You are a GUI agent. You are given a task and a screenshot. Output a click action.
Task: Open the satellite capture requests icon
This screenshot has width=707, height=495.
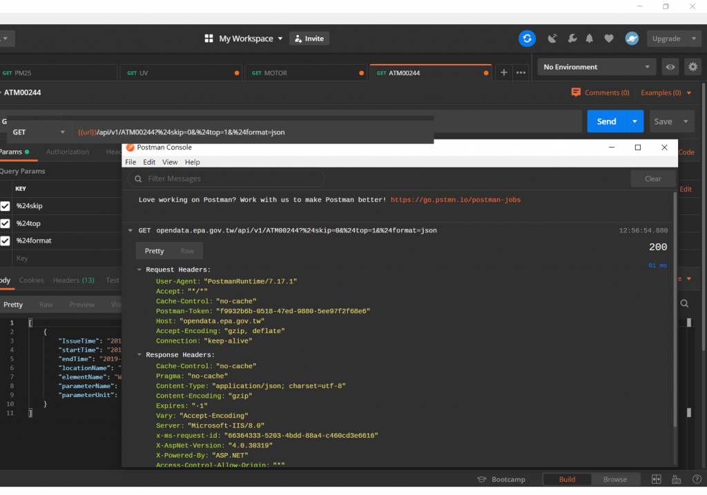552,39
